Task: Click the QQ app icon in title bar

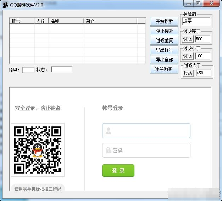Action: [5, 5]
